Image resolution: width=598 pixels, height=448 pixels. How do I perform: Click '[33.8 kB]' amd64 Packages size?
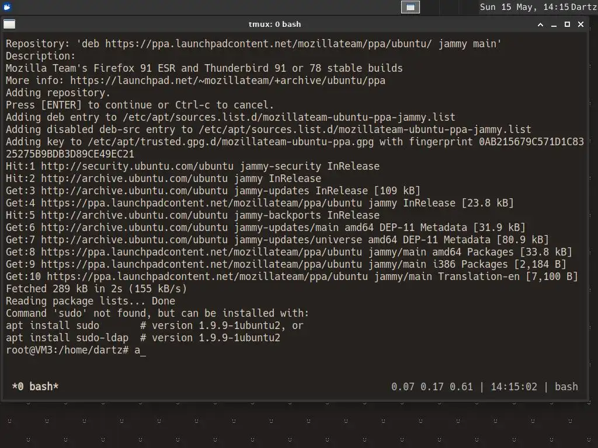[x=546, y=252]
